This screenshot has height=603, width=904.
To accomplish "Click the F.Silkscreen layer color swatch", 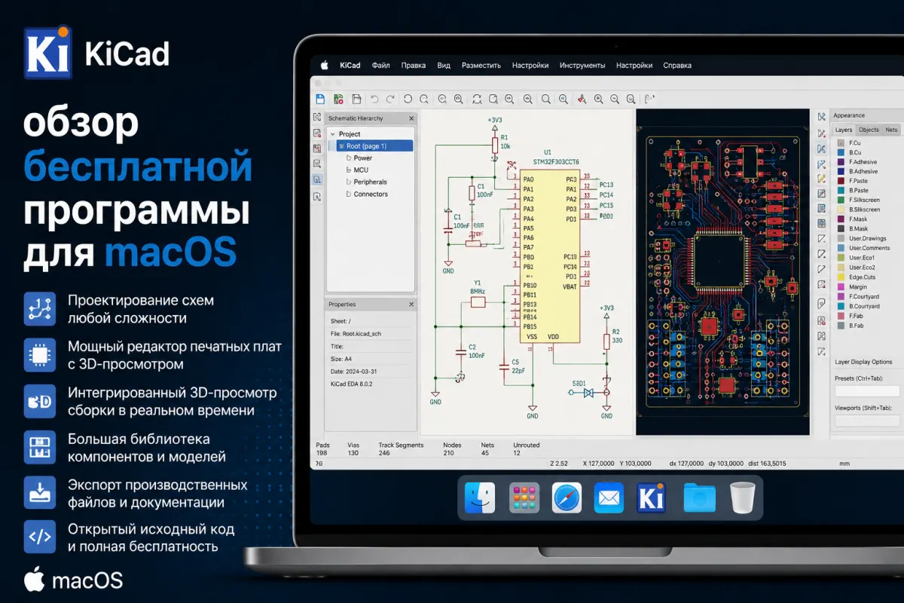I will 841,200.
